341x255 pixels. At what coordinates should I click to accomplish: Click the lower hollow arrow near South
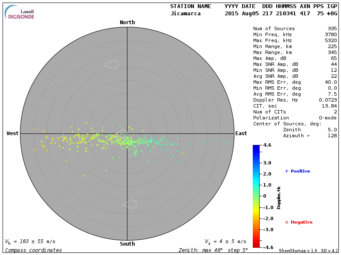130,204
